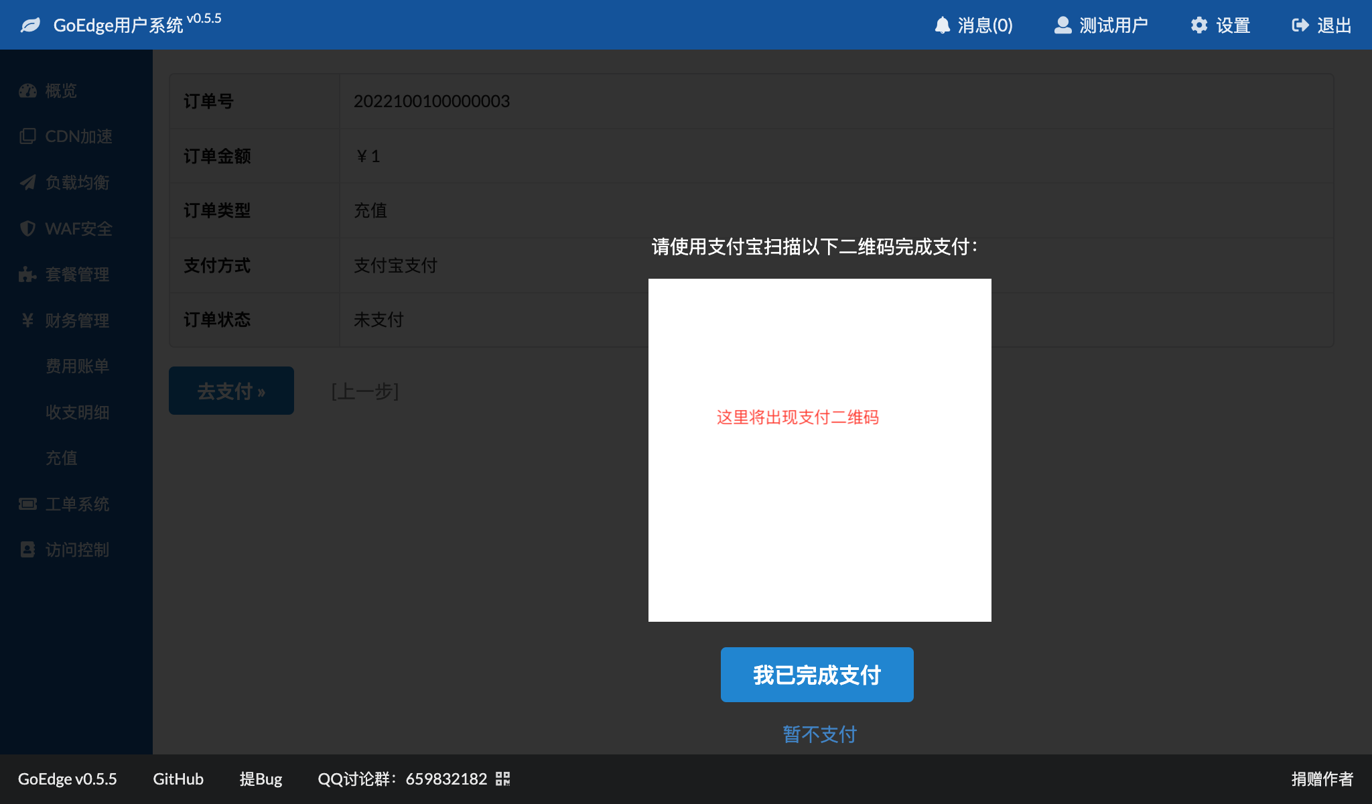Open the 套餐管理 sidebar menu
The image size is (1372, 804).
(76, 274)
